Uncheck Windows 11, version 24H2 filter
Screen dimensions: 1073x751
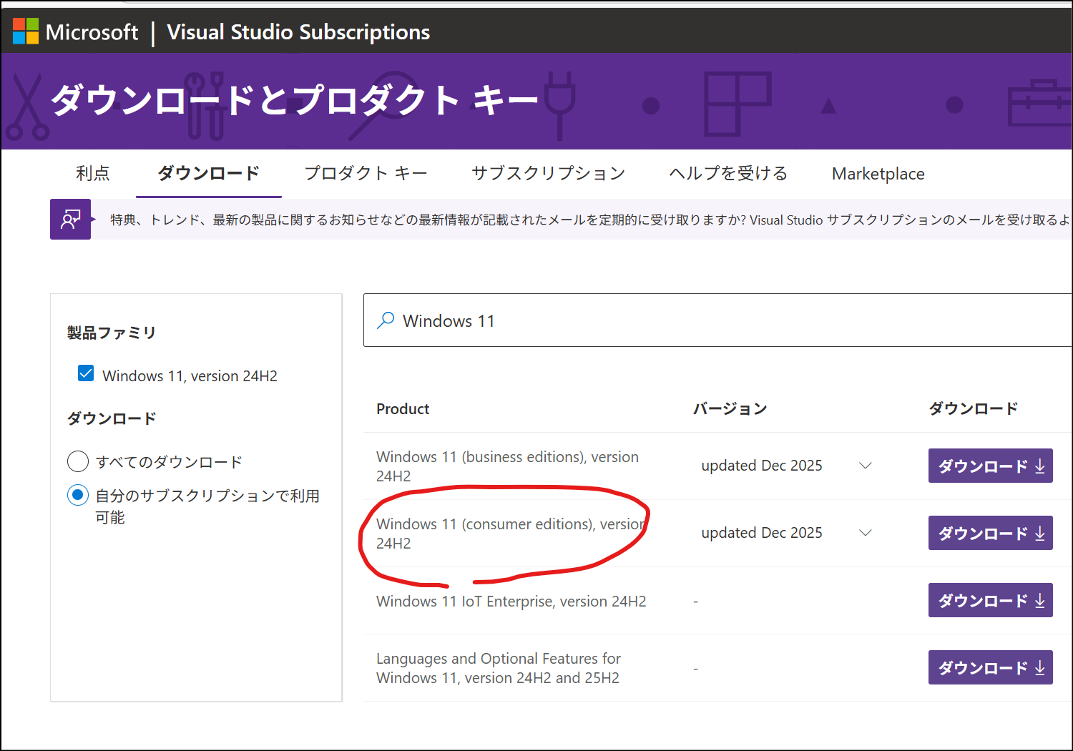86,373
